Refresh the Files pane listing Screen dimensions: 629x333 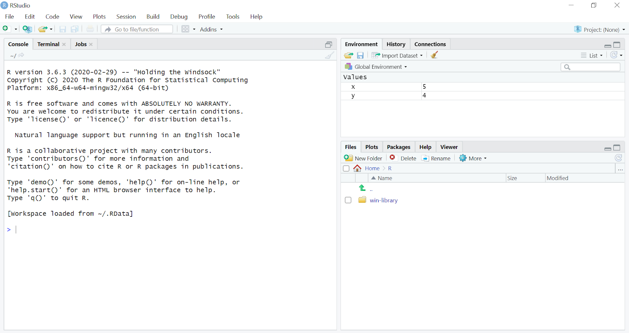pos(618,158)
